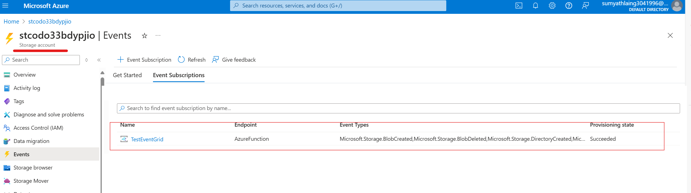The height and width of the screenshot is (193, 691).
Task: Click Give feedback in the toolbar
Action: (x=234, y=60)
